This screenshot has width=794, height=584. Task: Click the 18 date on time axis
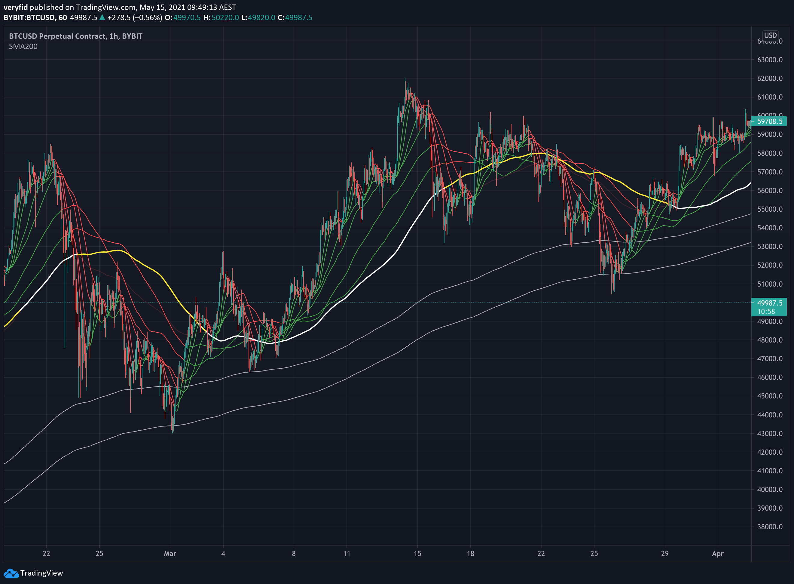[470, 554]
